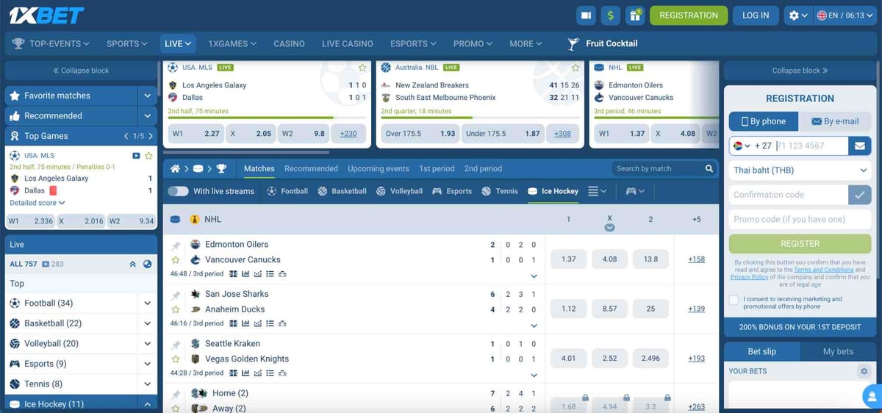Bet 1.37 on Edmonton Oilers in list

[x=568, y=259]
